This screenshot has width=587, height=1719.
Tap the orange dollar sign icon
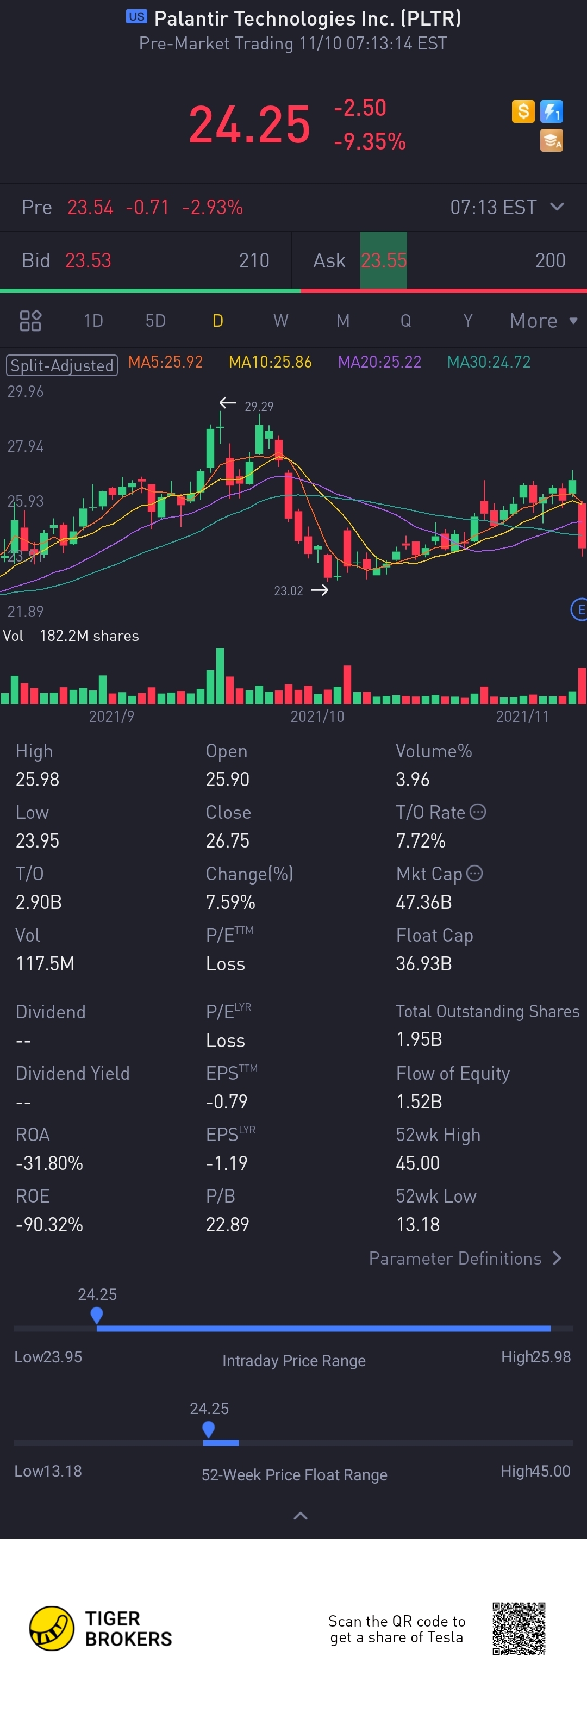(523, 111)
